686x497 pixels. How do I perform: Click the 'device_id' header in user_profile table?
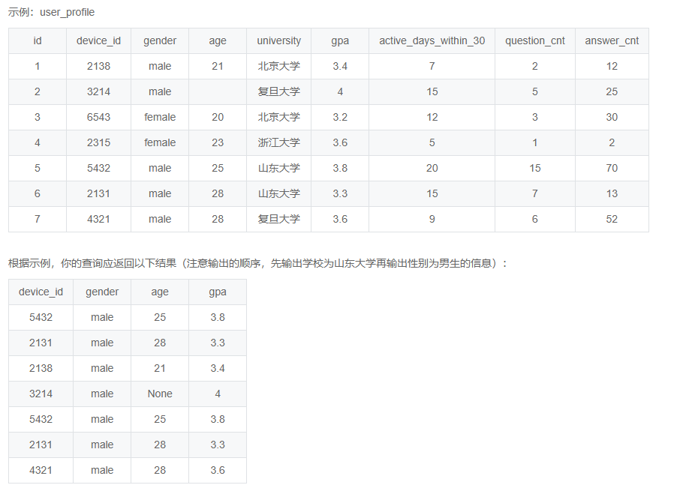98,40
